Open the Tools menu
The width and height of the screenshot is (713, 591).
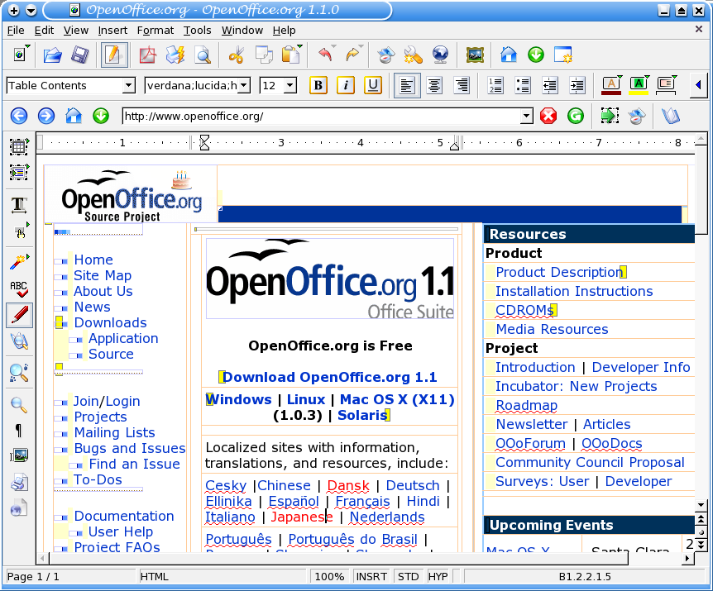(x=198, y=31)
